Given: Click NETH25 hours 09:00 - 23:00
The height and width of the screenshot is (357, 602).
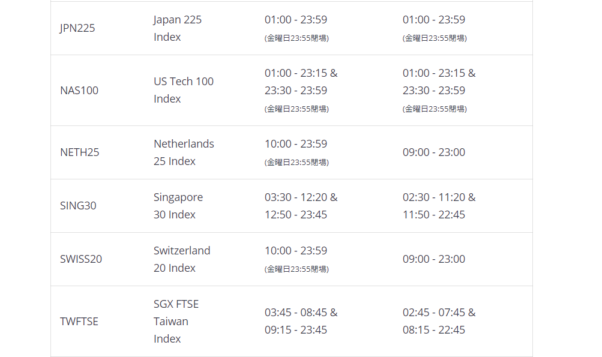Looking at the screenshot, I should coord(434,152).
